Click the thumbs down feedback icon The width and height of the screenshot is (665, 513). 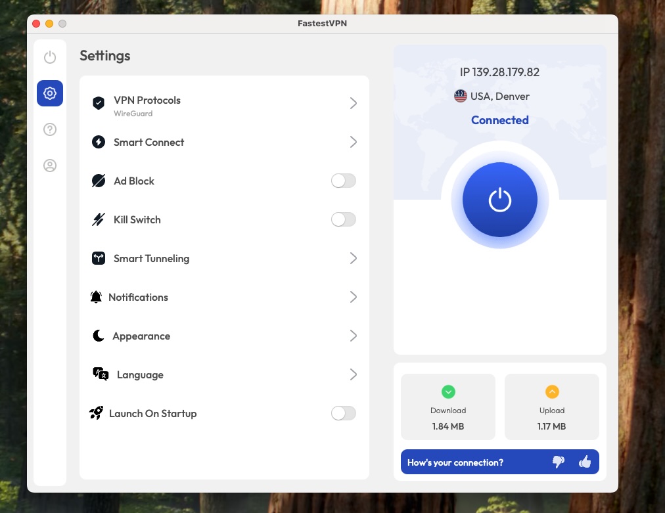(559, 462)
